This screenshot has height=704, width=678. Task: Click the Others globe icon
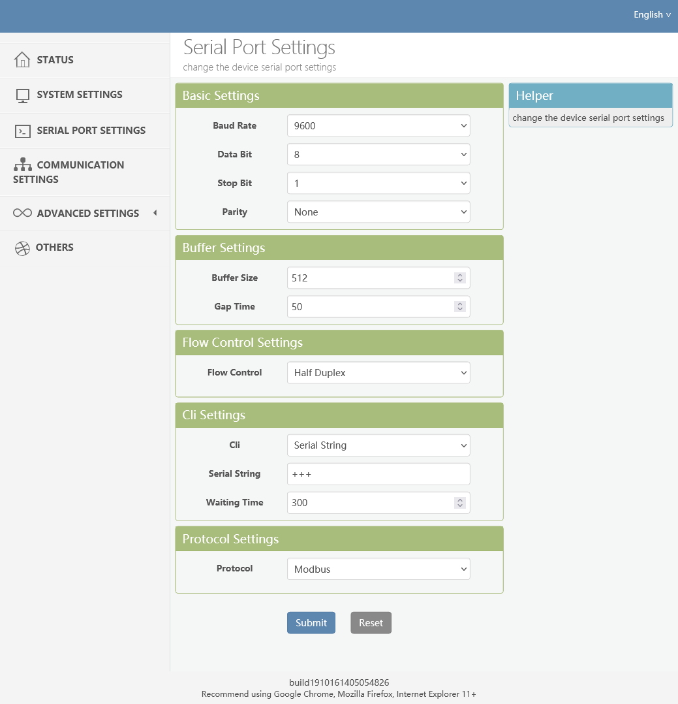22,248
